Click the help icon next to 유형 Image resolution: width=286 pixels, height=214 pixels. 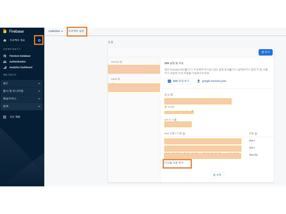[x=256, y=134]
